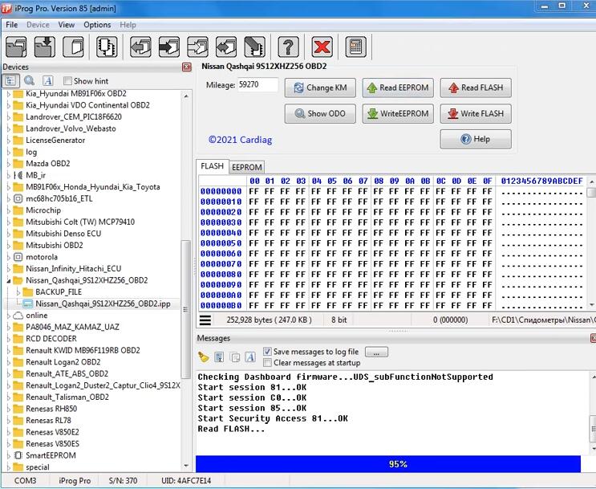Open the Options menu
This screenshot has width=596, height=489.
97,25
